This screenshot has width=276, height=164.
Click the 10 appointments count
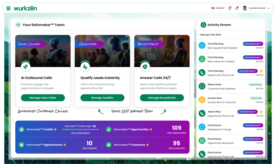tap(89, 143)
